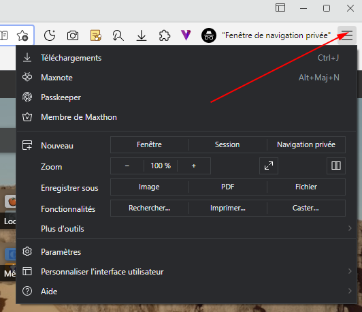Open the extensions puzzle icon
Viewport: 362px width, 312px height.
click(x=165, y=35)
